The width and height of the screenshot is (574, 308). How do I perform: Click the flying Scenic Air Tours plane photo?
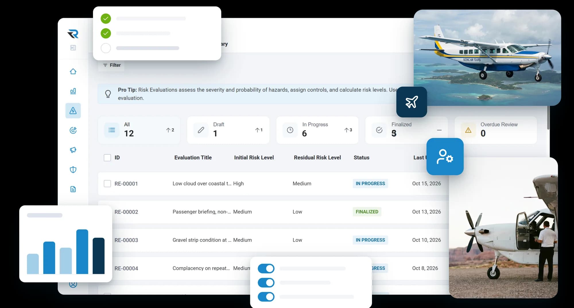point(487,57)
